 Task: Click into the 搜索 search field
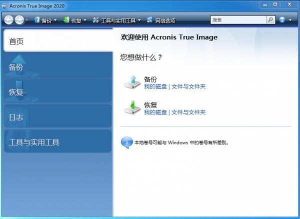point(238,19)
